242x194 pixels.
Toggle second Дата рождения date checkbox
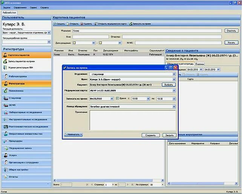coord(101,43)
